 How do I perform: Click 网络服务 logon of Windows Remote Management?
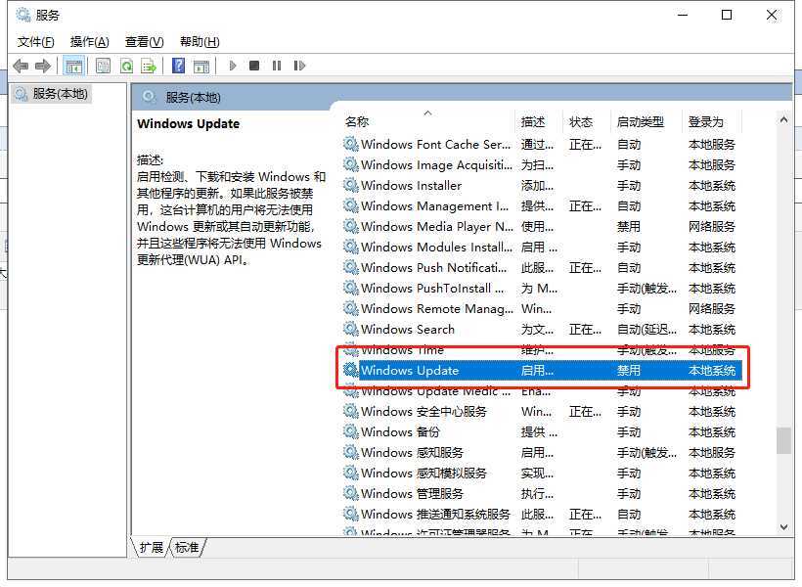[x=711, y=308]
